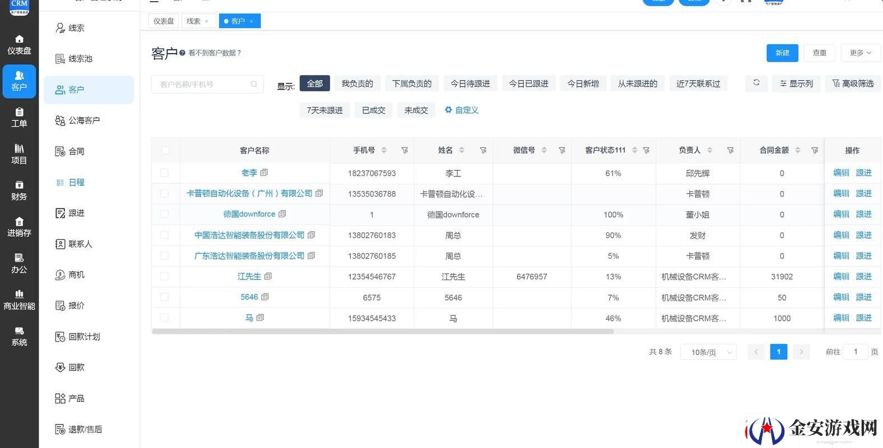
Task: Click the 前往 page number input
Action: coord(856,352)
